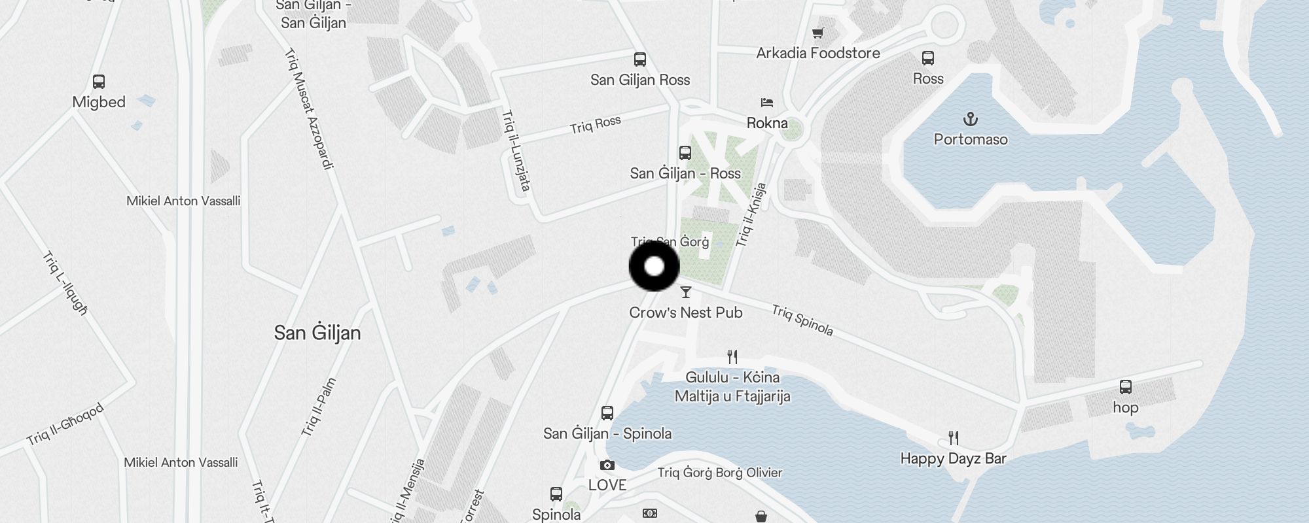Click the Happy Dayz Bar restaurant icon
Image resolution: width=1309 pixels, height=523 pixels.
coord(954,438)
